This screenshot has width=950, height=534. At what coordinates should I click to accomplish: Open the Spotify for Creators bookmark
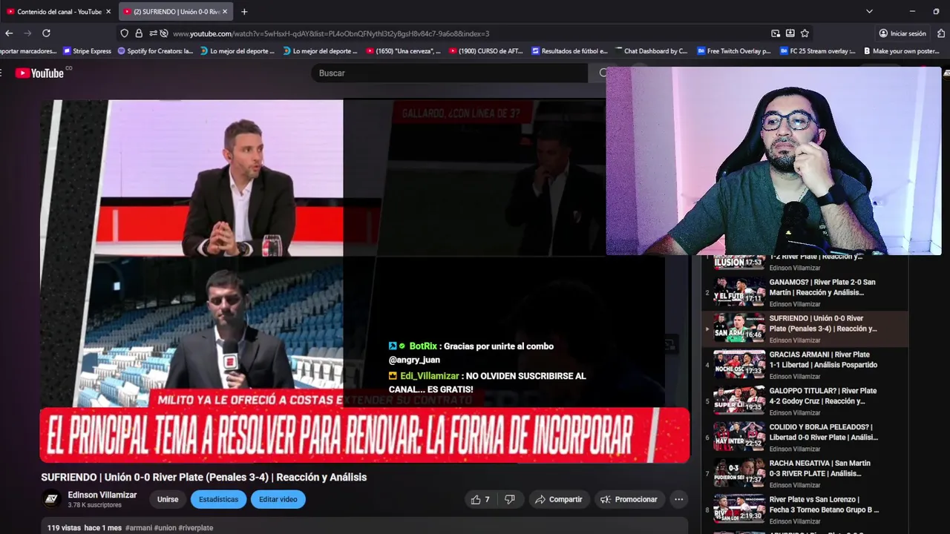(x=155, y=51)
